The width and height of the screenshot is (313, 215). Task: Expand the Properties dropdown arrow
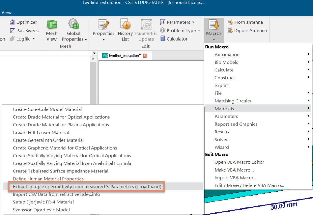103,39
